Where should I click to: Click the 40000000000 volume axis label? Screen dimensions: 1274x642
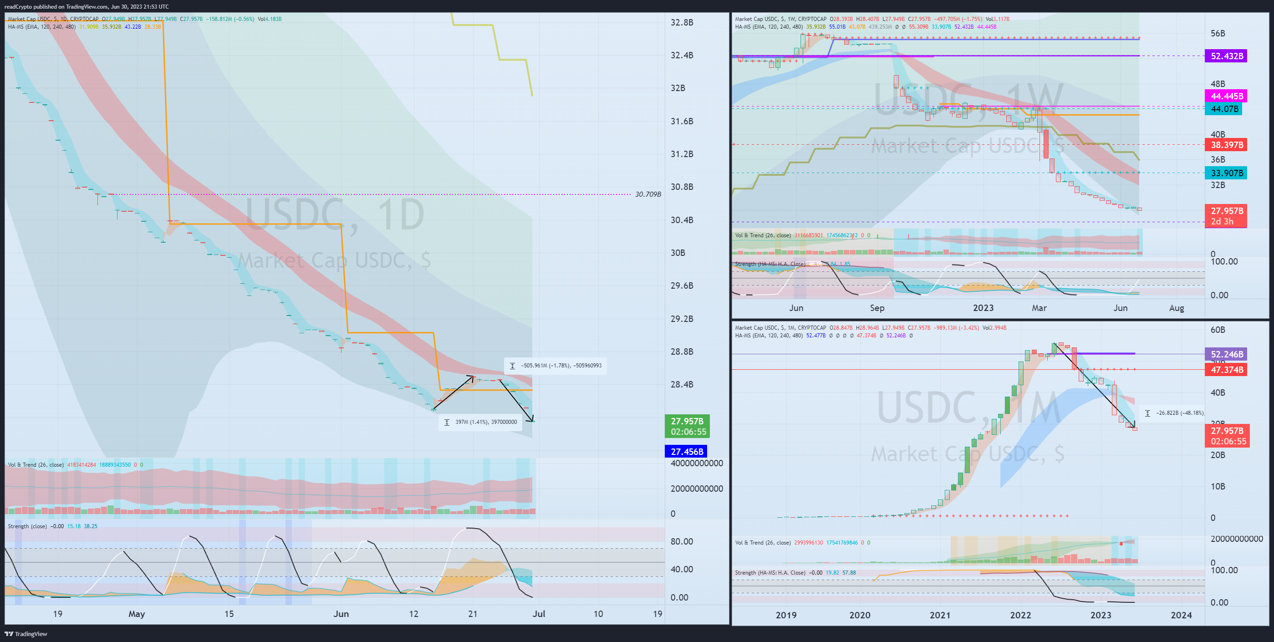[696, 463]
